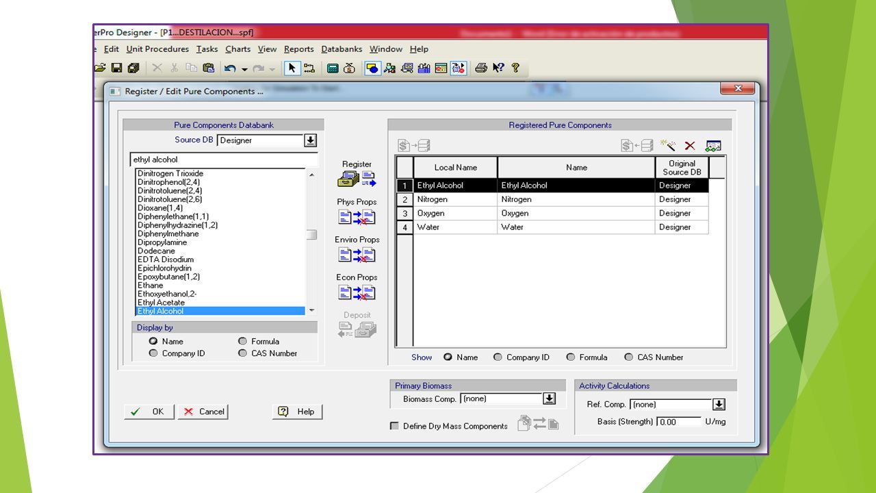Click the blue circle and yellow rectangle icon
876x493 pixels.
373,68
